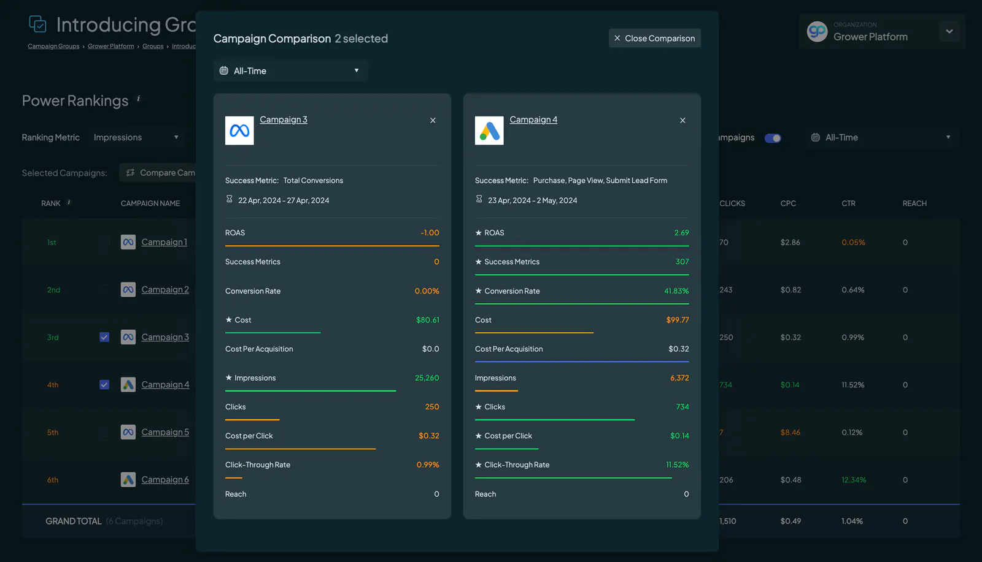Click the Power Rankings info icon
The height and width of the screenshot is (562, 982).
[x=138, y=98]
